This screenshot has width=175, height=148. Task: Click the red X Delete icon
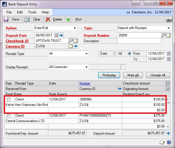(x=48, y=19)
